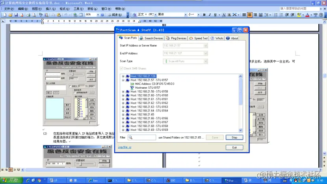Image resolution: width=327 pixels, height=184 pixels.
Task: Toggle checkbox above item 23 in L-ScanPort port list
Action: point(78,99)
